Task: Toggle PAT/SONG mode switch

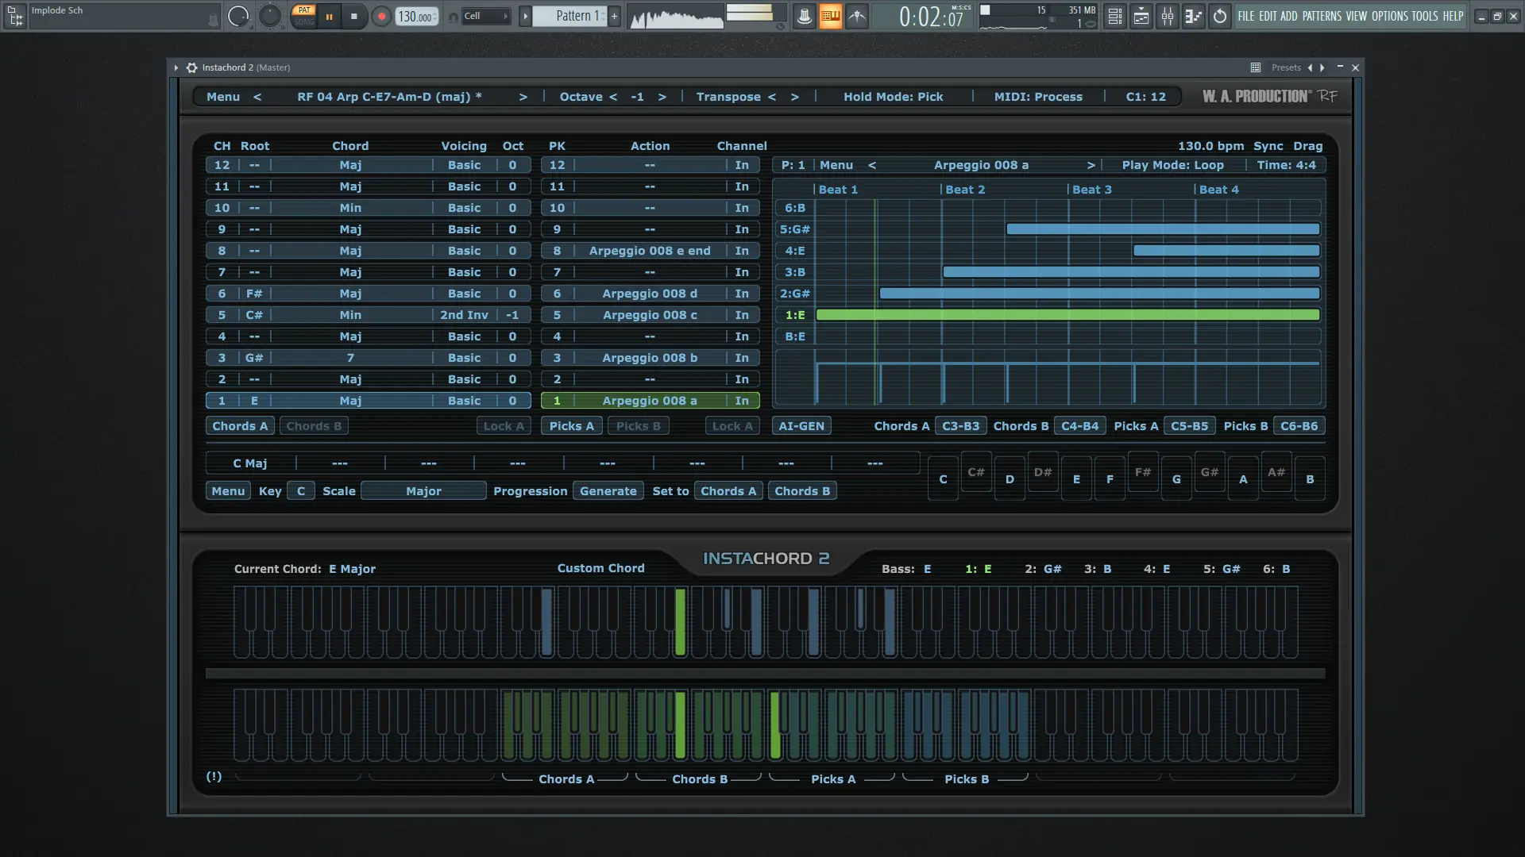Action: (x=303, y=16)
